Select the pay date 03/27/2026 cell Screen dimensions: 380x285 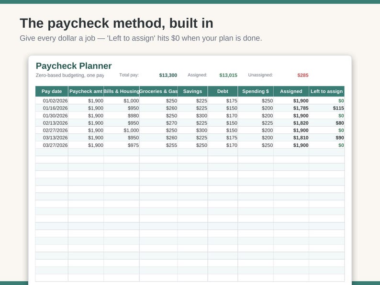tap(52, 145)
